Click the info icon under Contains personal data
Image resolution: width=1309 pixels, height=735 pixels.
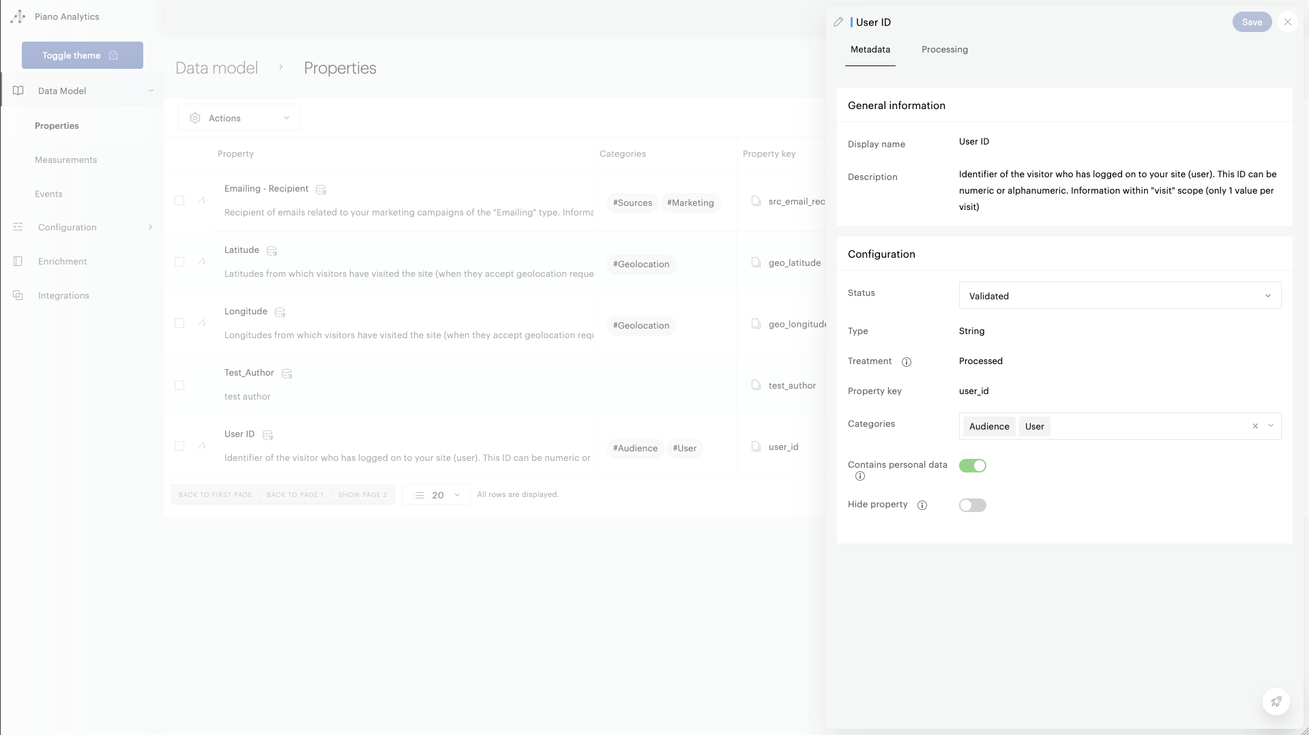[860, 477]
